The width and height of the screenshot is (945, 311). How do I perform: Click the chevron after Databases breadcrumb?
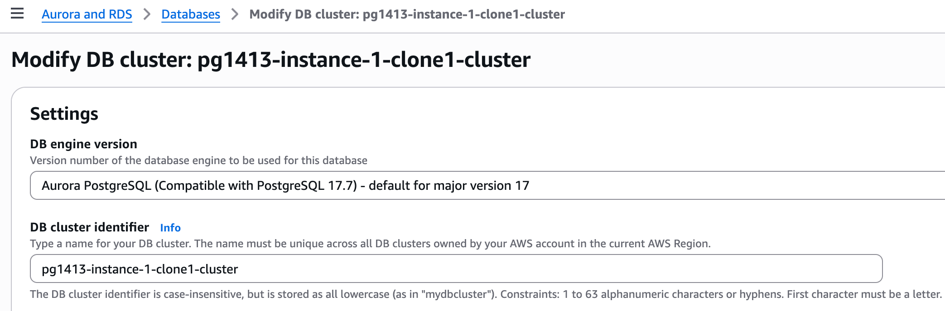point(235,14)
